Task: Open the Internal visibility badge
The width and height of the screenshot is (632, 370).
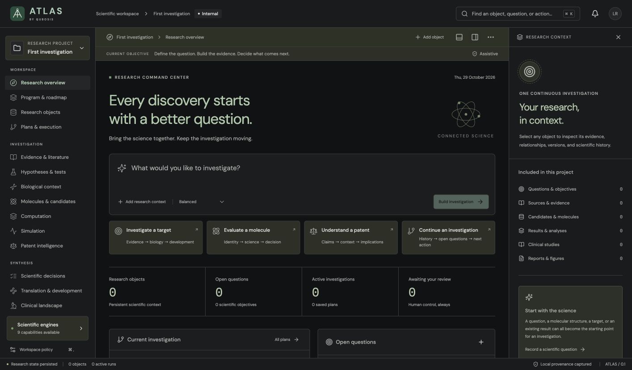Action: click(208, 14)
